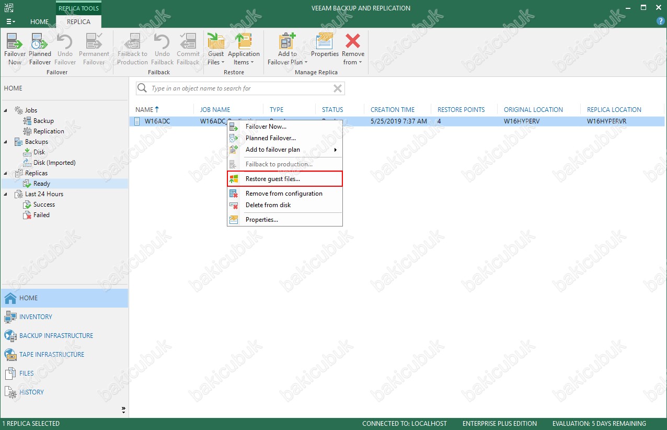Click restore points value 4

[x=439, y=121]
